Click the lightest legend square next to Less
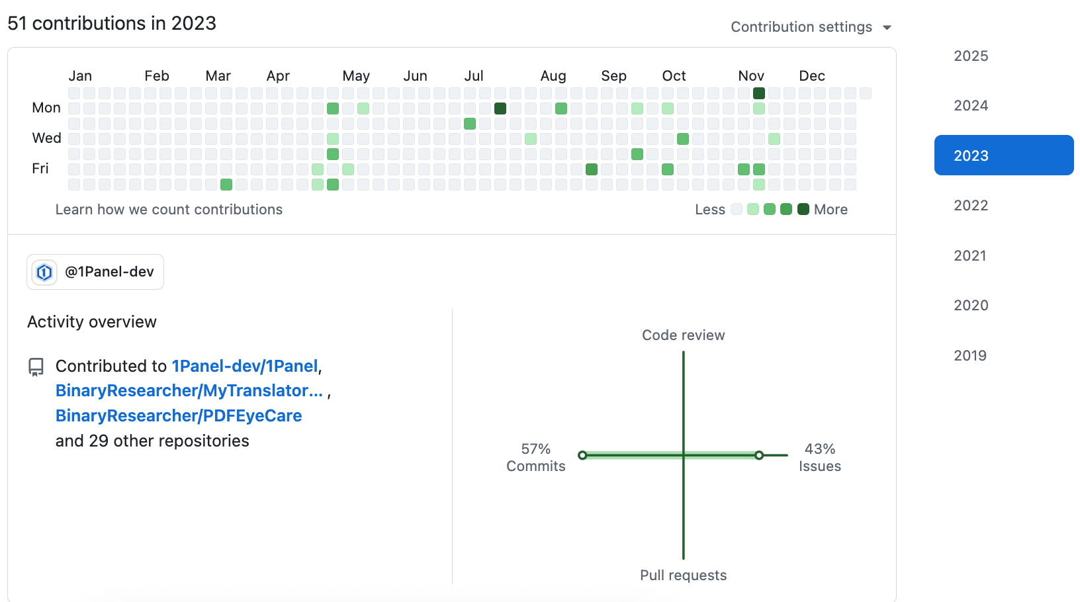1080x602 pixels. (737, 209)
